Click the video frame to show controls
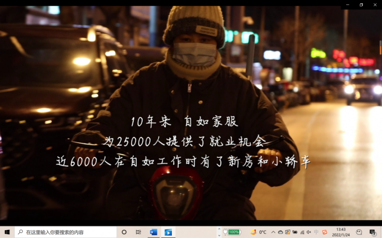This screenshot has height=238, width=382. 191,113
